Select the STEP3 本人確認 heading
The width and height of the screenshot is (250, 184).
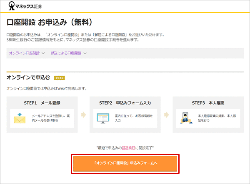point(207,102)
